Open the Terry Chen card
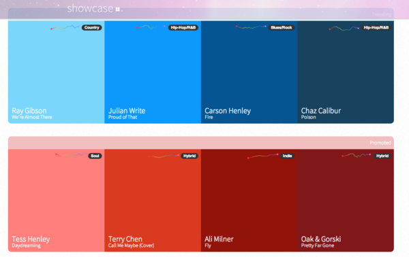Image resolution: width=409 pixels, height=257 pixels. click(x=153, y=201)
